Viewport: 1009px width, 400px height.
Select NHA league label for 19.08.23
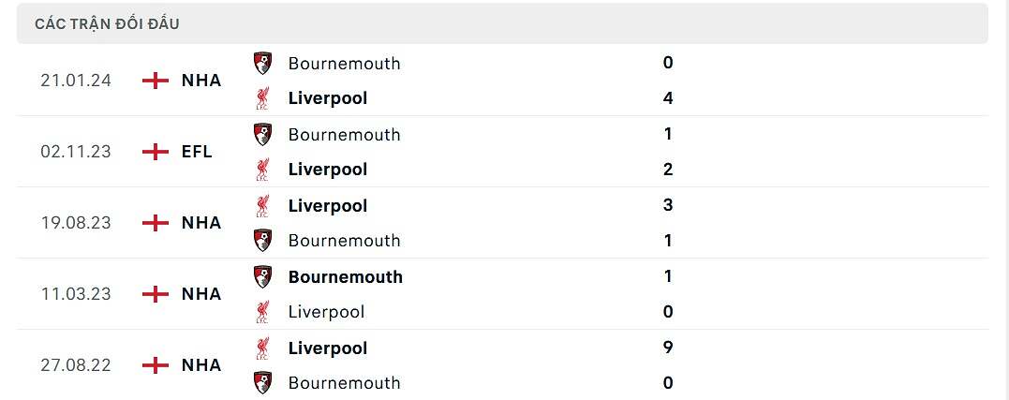click(x=201, y=222)
